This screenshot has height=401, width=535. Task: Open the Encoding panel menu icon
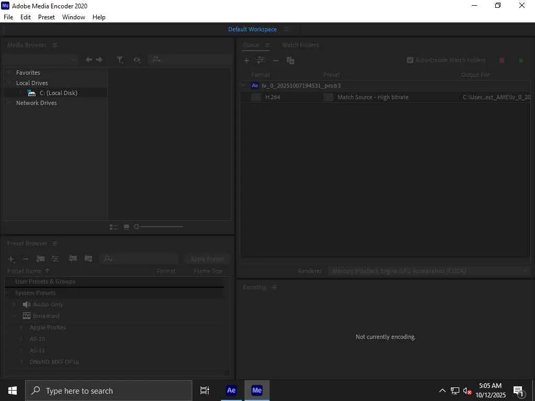pos(274,288)
